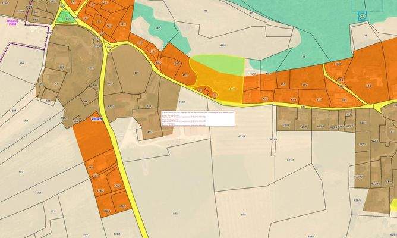Pick parcel 600 inside purple boundary
397x238 pixels.
(21, 62)
